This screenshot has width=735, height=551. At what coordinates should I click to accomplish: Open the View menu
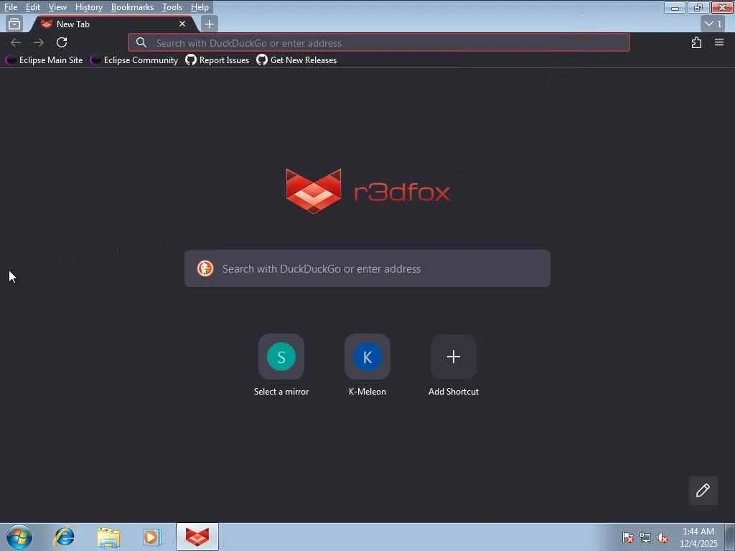point(57,7)
